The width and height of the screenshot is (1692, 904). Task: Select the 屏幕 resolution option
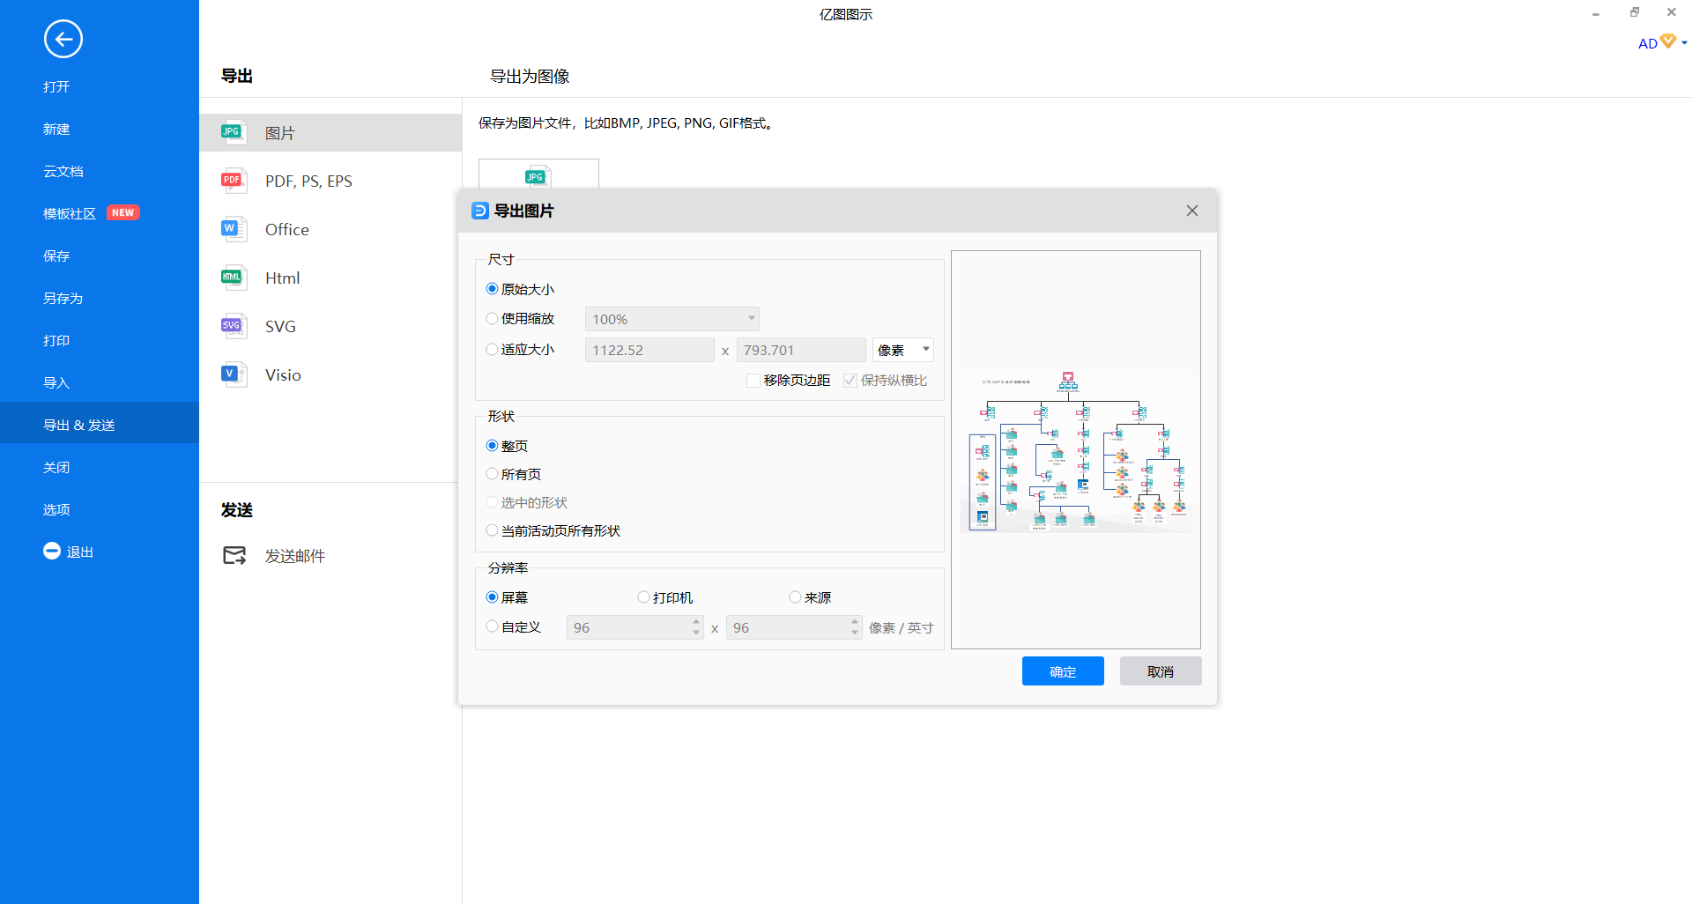click(492, 597)
